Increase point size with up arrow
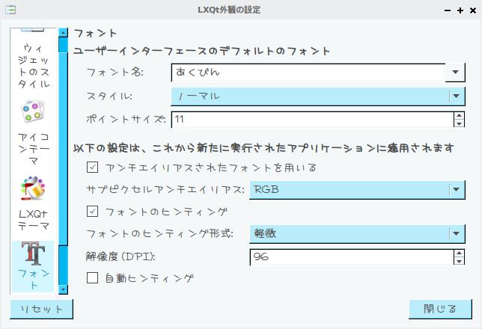 click(x=459, y=116)
